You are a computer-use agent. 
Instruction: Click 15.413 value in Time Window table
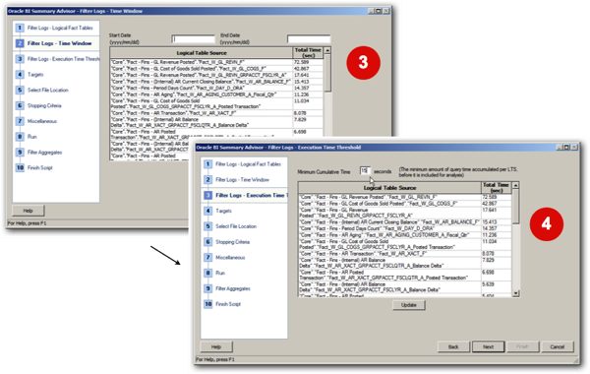(x=301, y=82)
